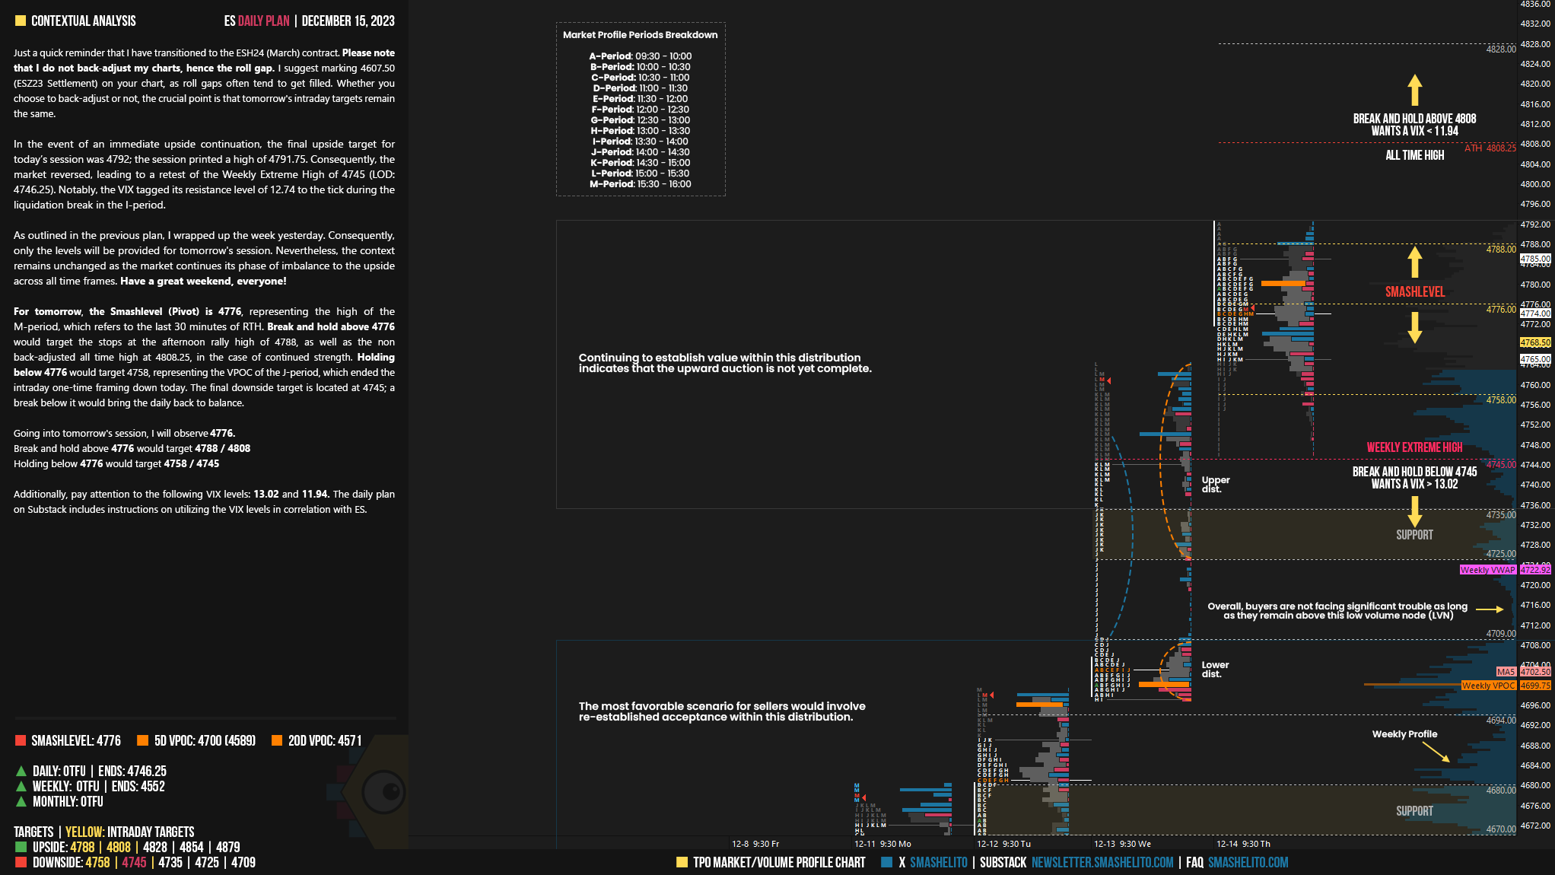This screenshot has width=1555, height=875.
Task: Click the DECEMBER 15, 2023 date header
Action: coord(348,21)
